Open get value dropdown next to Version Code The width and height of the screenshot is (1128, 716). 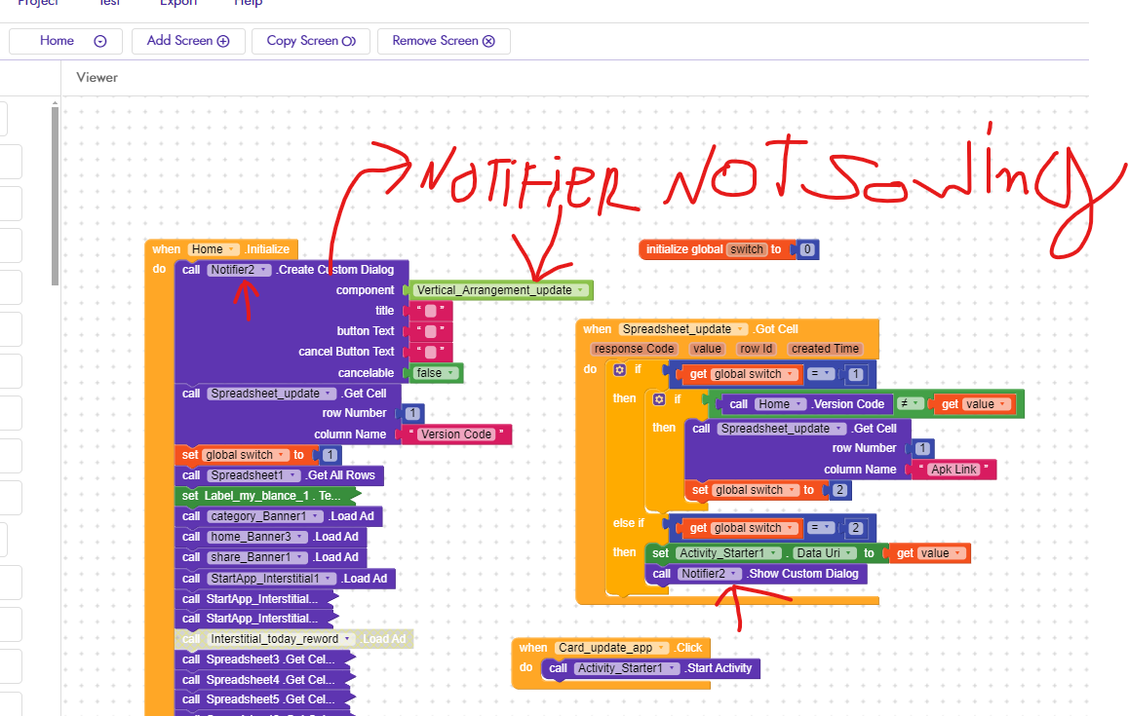point(984,404)
